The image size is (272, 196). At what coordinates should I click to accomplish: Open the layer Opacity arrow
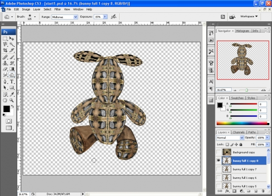pyautogui.click(x=267, y=137)
